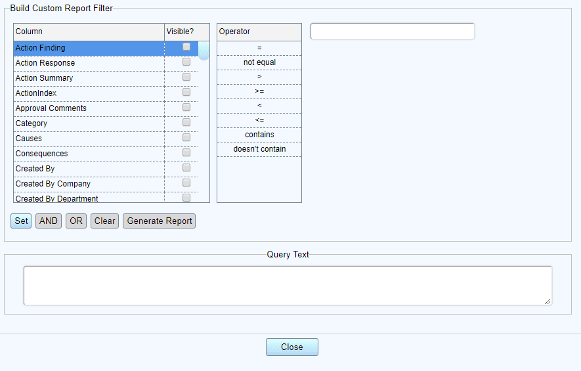This screenshot has width=581, height=371.
Task: Close the custom report filter dialog
Action: 292,347
